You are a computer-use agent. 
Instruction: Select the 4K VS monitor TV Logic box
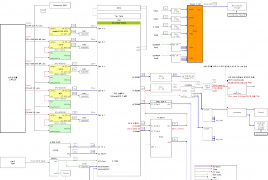click(x=237, y=6)
